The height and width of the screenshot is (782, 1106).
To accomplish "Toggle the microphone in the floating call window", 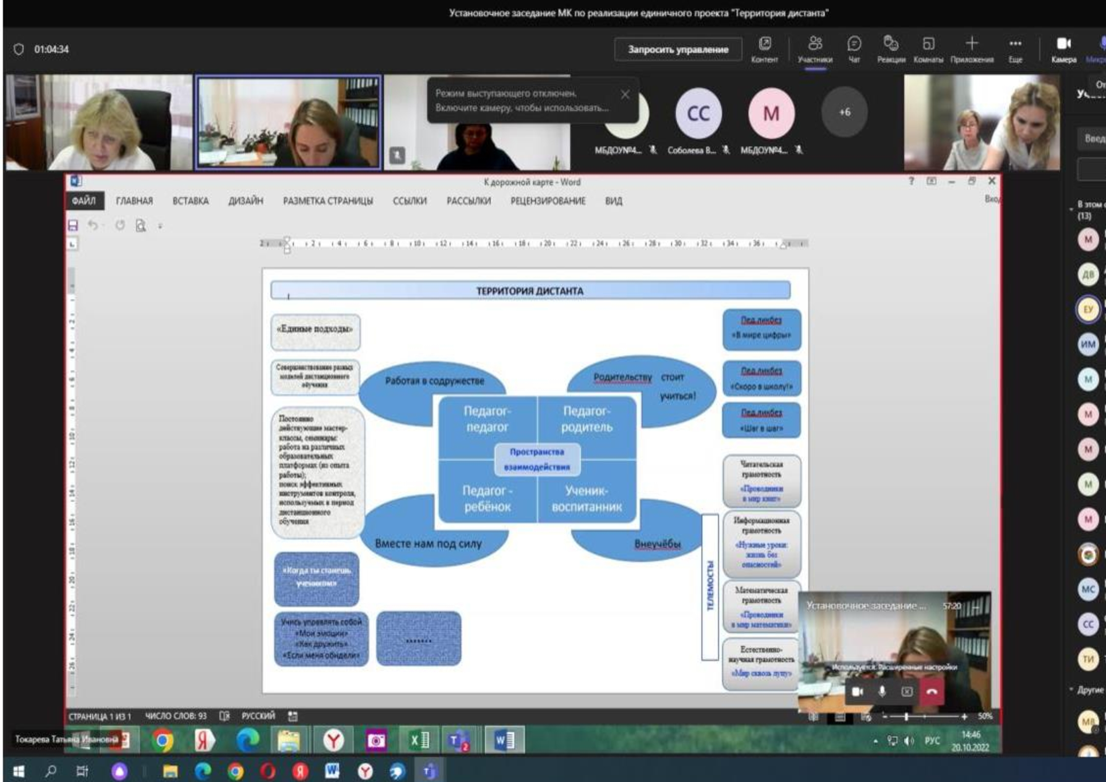I will click(x=882, y=692).
